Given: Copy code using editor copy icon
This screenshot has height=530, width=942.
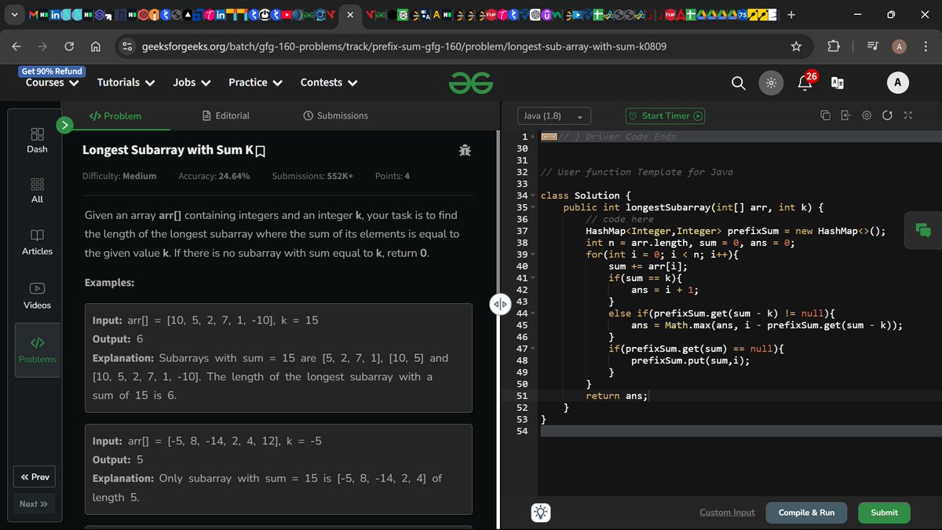Looking at the screenshot, I should tap(825, 115).
